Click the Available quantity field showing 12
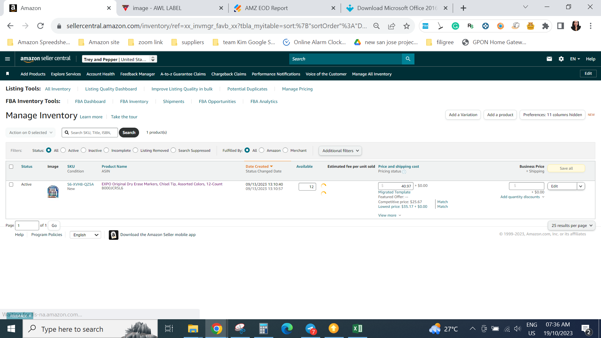 point(307,187)
